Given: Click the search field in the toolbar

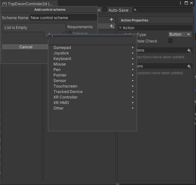Looking at the screenshot, I should click(163, 10).
